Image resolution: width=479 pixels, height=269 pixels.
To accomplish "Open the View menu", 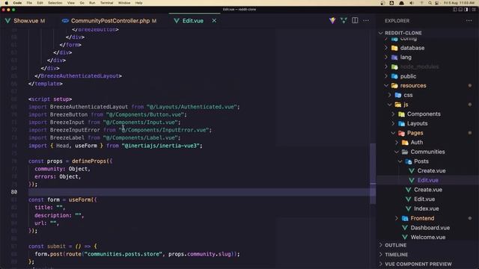I will (x=71, y=3).
